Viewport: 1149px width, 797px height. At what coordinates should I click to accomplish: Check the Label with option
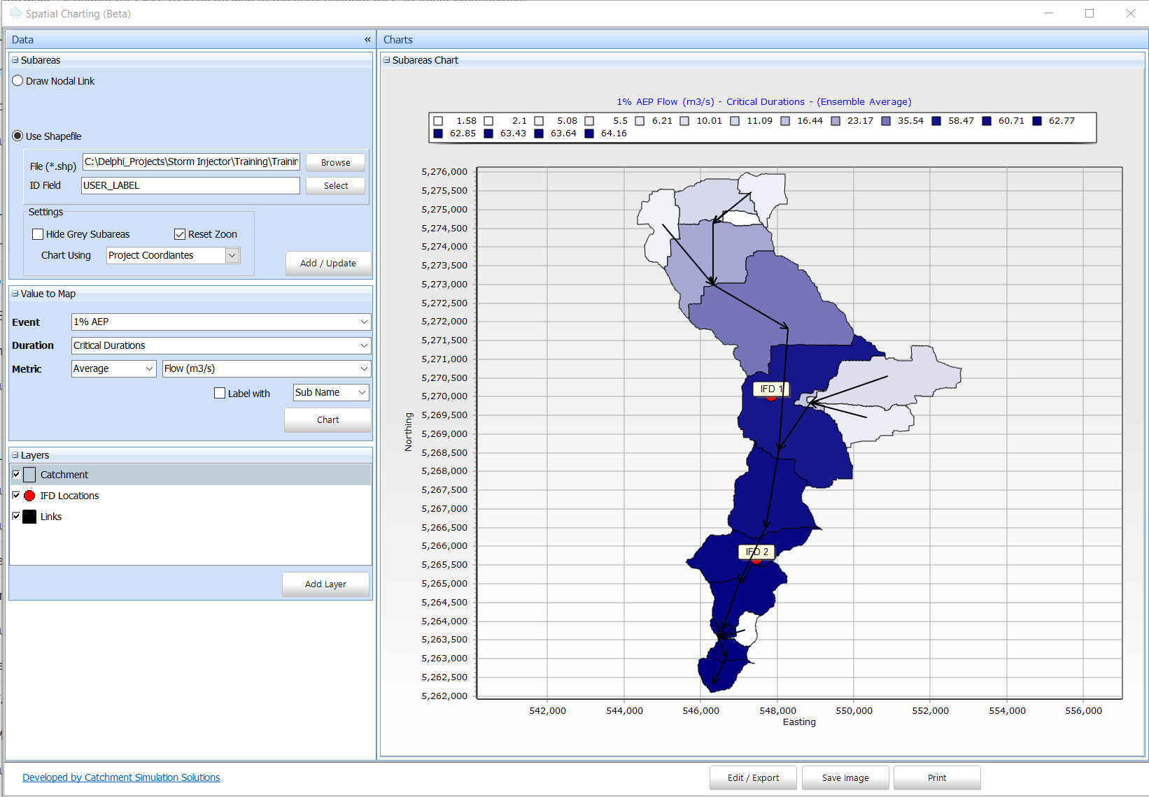[220, 393]
